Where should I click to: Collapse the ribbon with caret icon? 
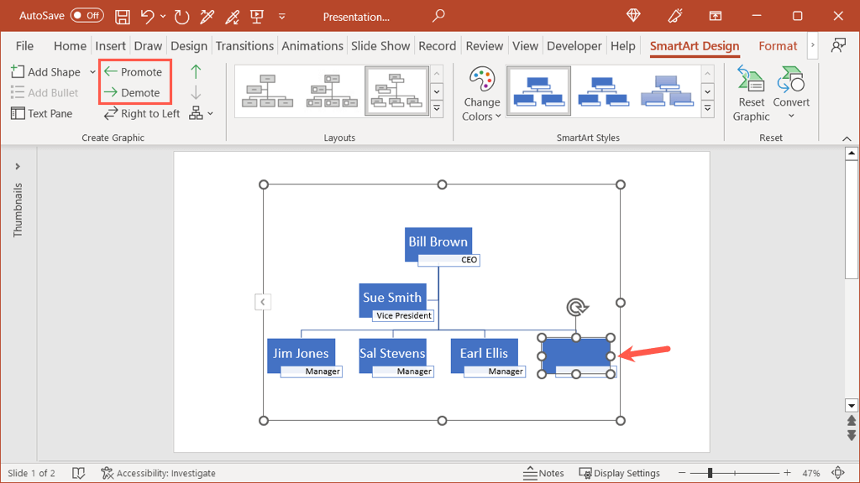[x=847, y=138]
